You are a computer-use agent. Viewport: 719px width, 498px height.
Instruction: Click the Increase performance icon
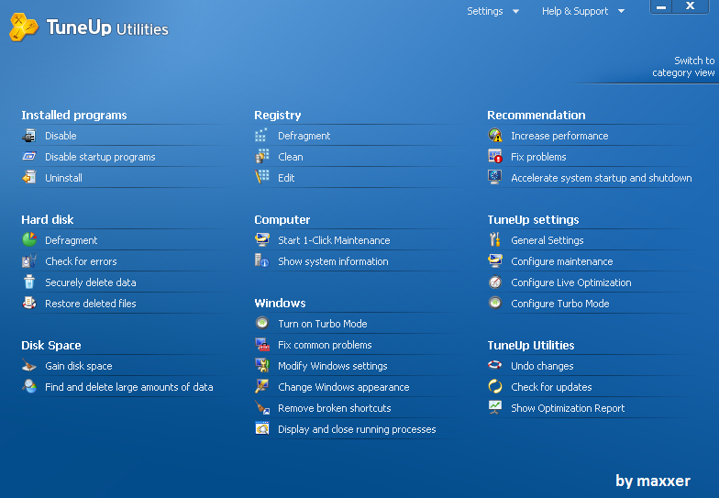tap(495, 136)
